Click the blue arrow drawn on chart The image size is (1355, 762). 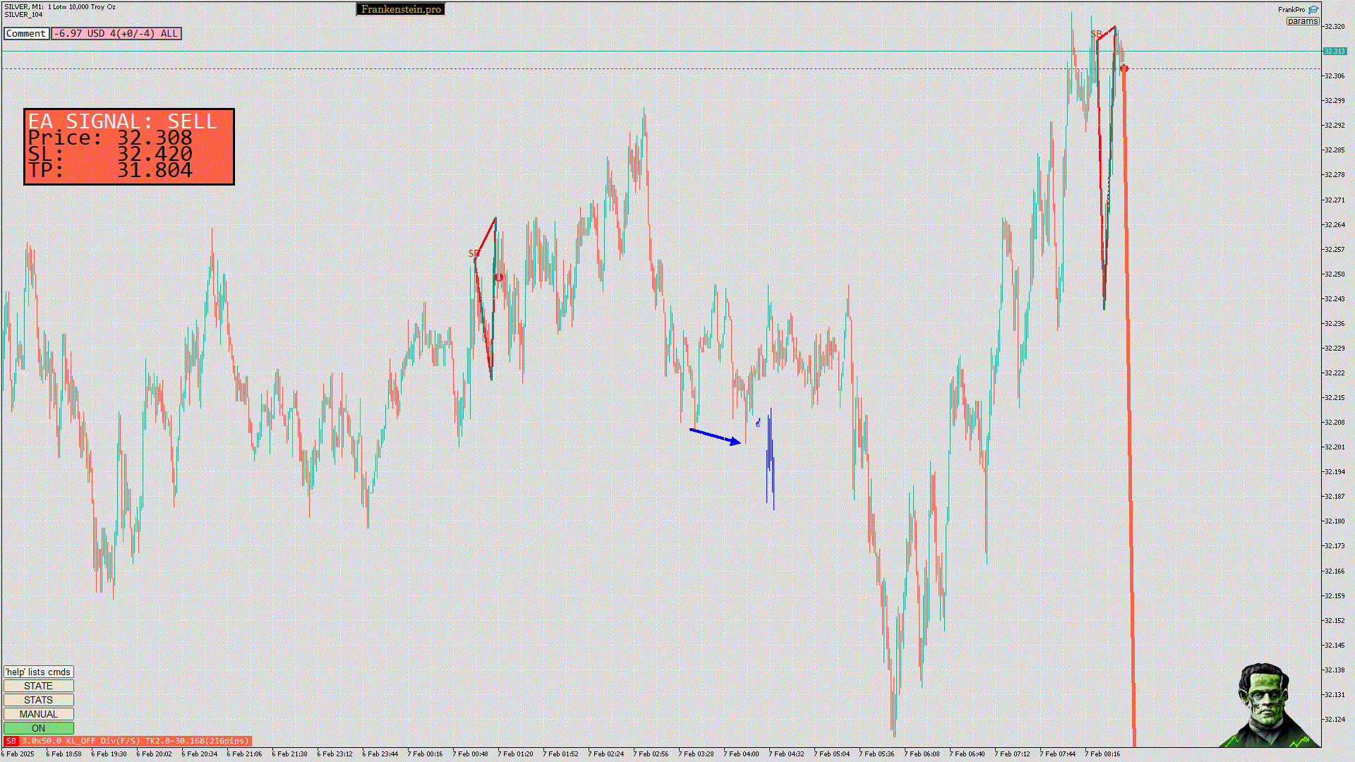pyautogui.click(x=716, y=437)
